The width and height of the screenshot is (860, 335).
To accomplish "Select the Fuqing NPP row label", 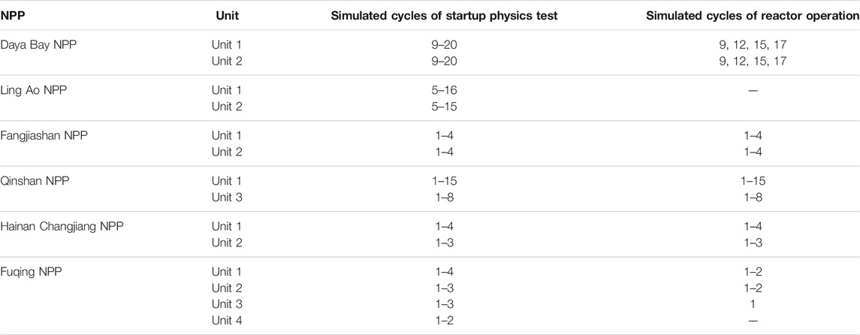I will [32, 272].
